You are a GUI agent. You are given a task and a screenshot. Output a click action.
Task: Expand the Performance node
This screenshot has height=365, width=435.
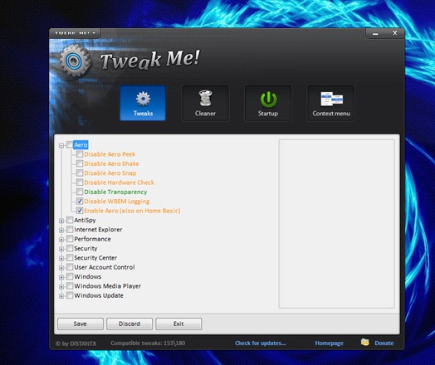point(61,240)
